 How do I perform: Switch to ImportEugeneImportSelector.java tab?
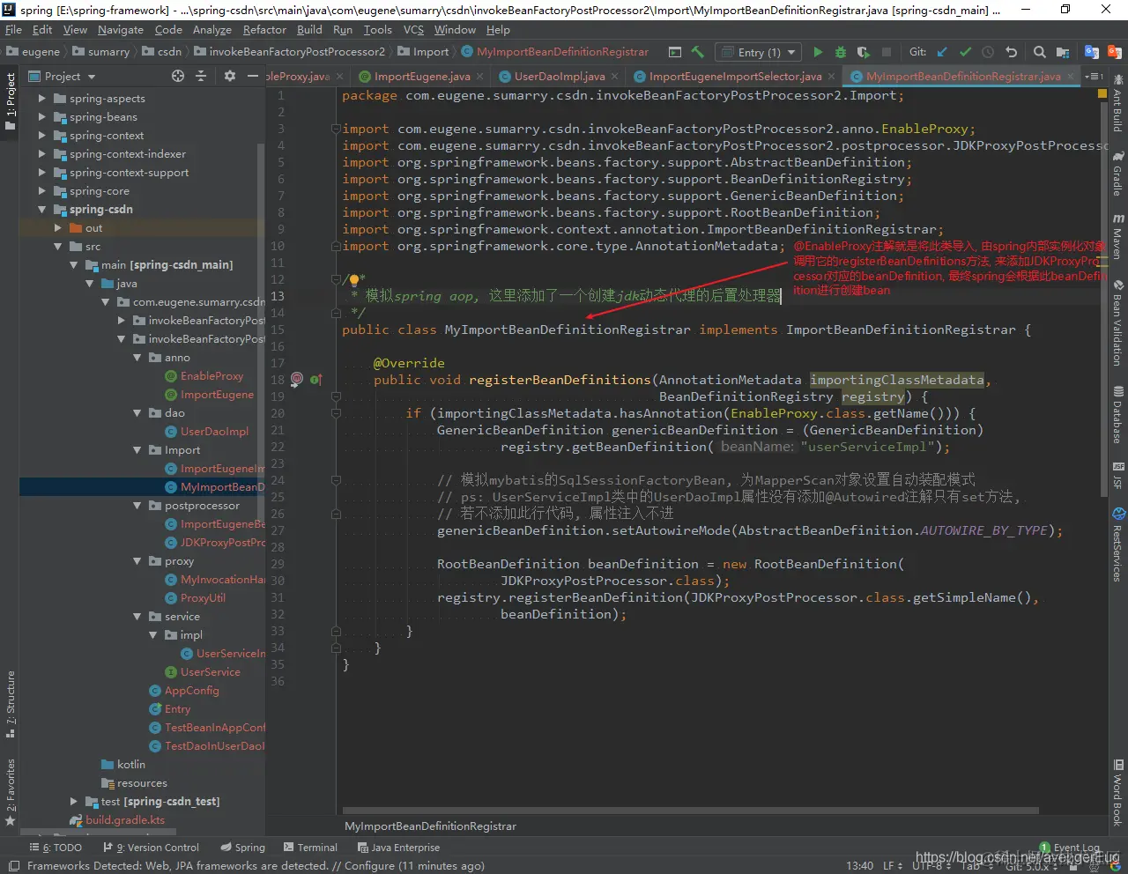pos(735,77)
